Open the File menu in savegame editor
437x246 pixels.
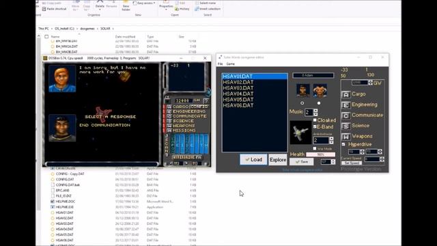220,64
